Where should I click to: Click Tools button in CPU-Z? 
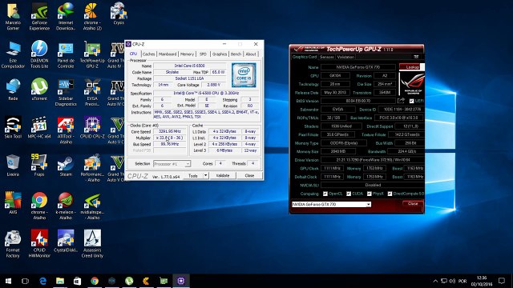pos(193,175)
